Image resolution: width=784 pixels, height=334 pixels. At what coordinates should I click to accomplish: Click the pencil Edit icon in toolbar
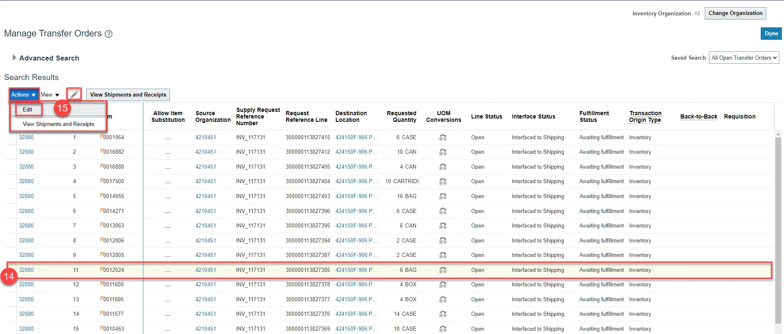[x=74, y=94]
